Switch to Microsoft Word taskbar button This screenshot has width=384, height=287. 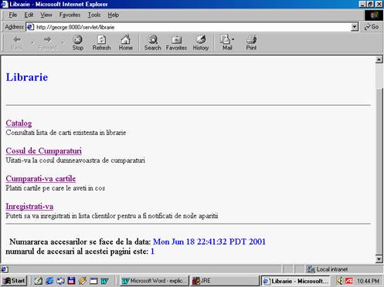[155, 281]
